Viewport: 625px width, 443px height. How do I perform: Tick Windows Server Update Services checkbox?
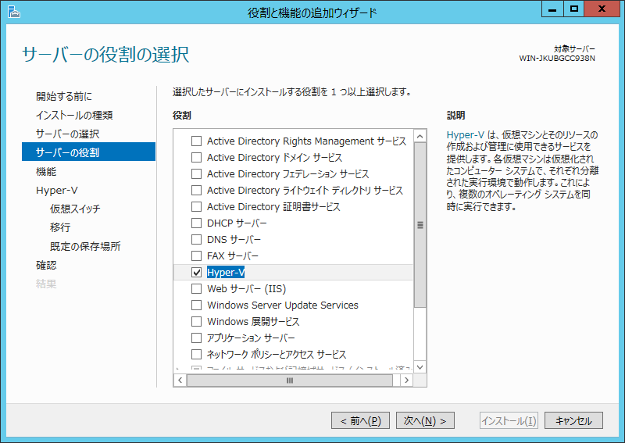pos(197,305)
